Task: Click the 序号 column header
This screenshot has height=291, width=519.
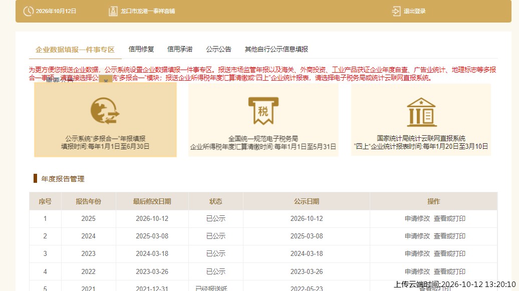Action: point(45,201)
